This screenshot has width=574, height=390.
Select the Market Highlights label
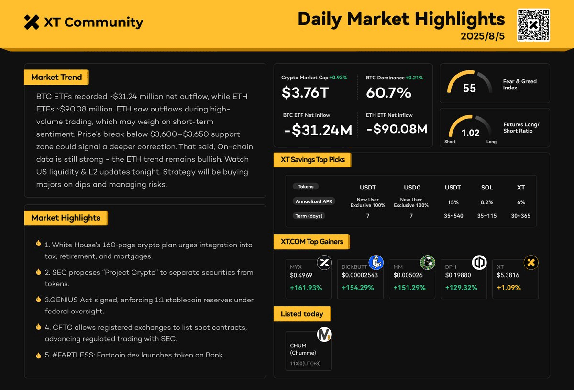point(66,218)
